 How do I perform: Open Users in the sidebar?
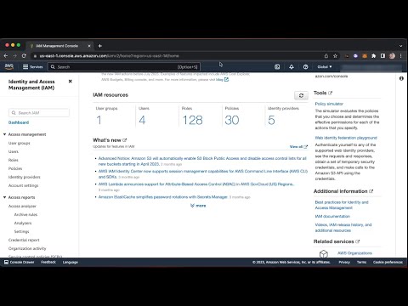coord(14,151)
